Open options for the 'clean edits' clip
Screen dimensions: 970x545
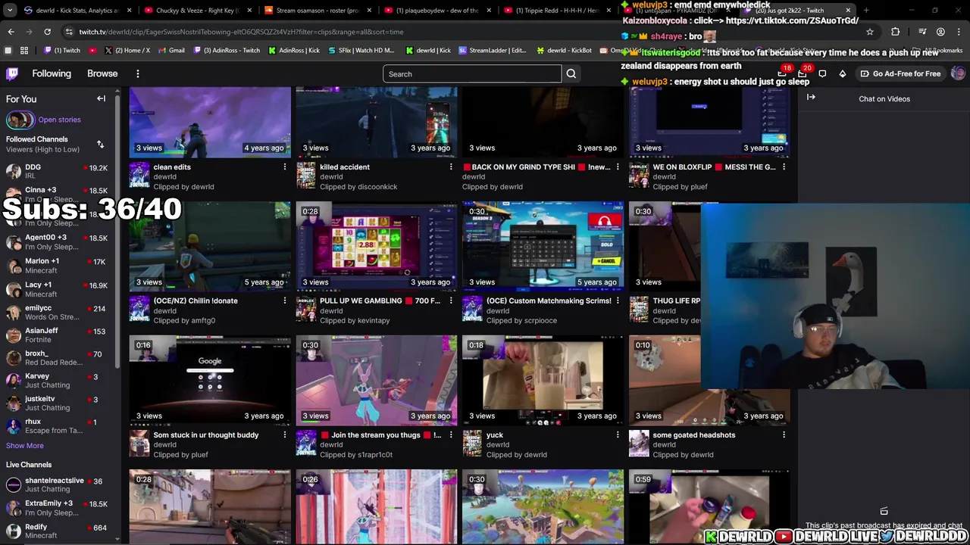pyautogui.click(x=285, y=167)
